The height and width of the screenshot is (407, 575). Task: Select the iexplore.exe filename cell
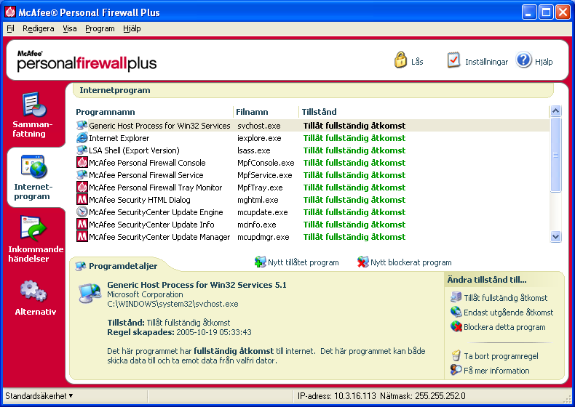click(x=259, y=138)
